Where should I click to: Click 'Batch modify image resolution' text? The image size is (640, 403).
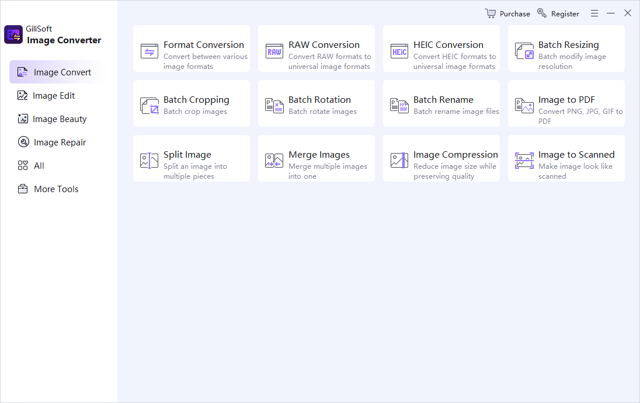point(572,62)
